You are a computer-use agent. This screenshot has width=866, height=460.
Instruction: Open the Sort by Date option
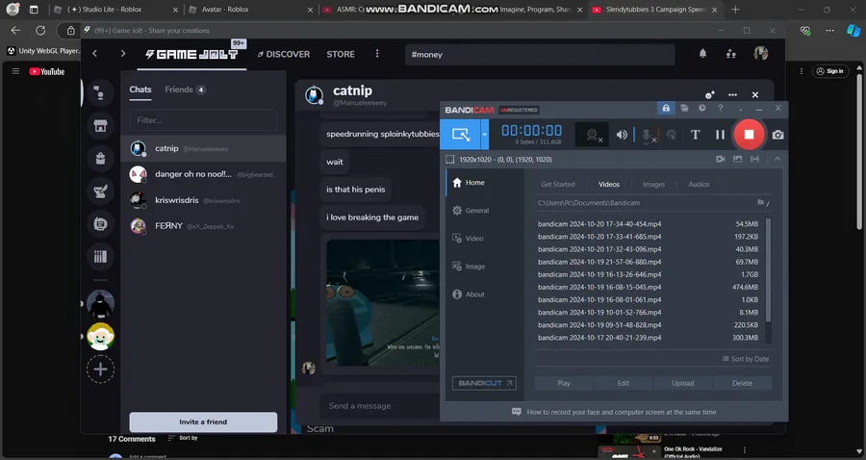(x=745, y=359)
